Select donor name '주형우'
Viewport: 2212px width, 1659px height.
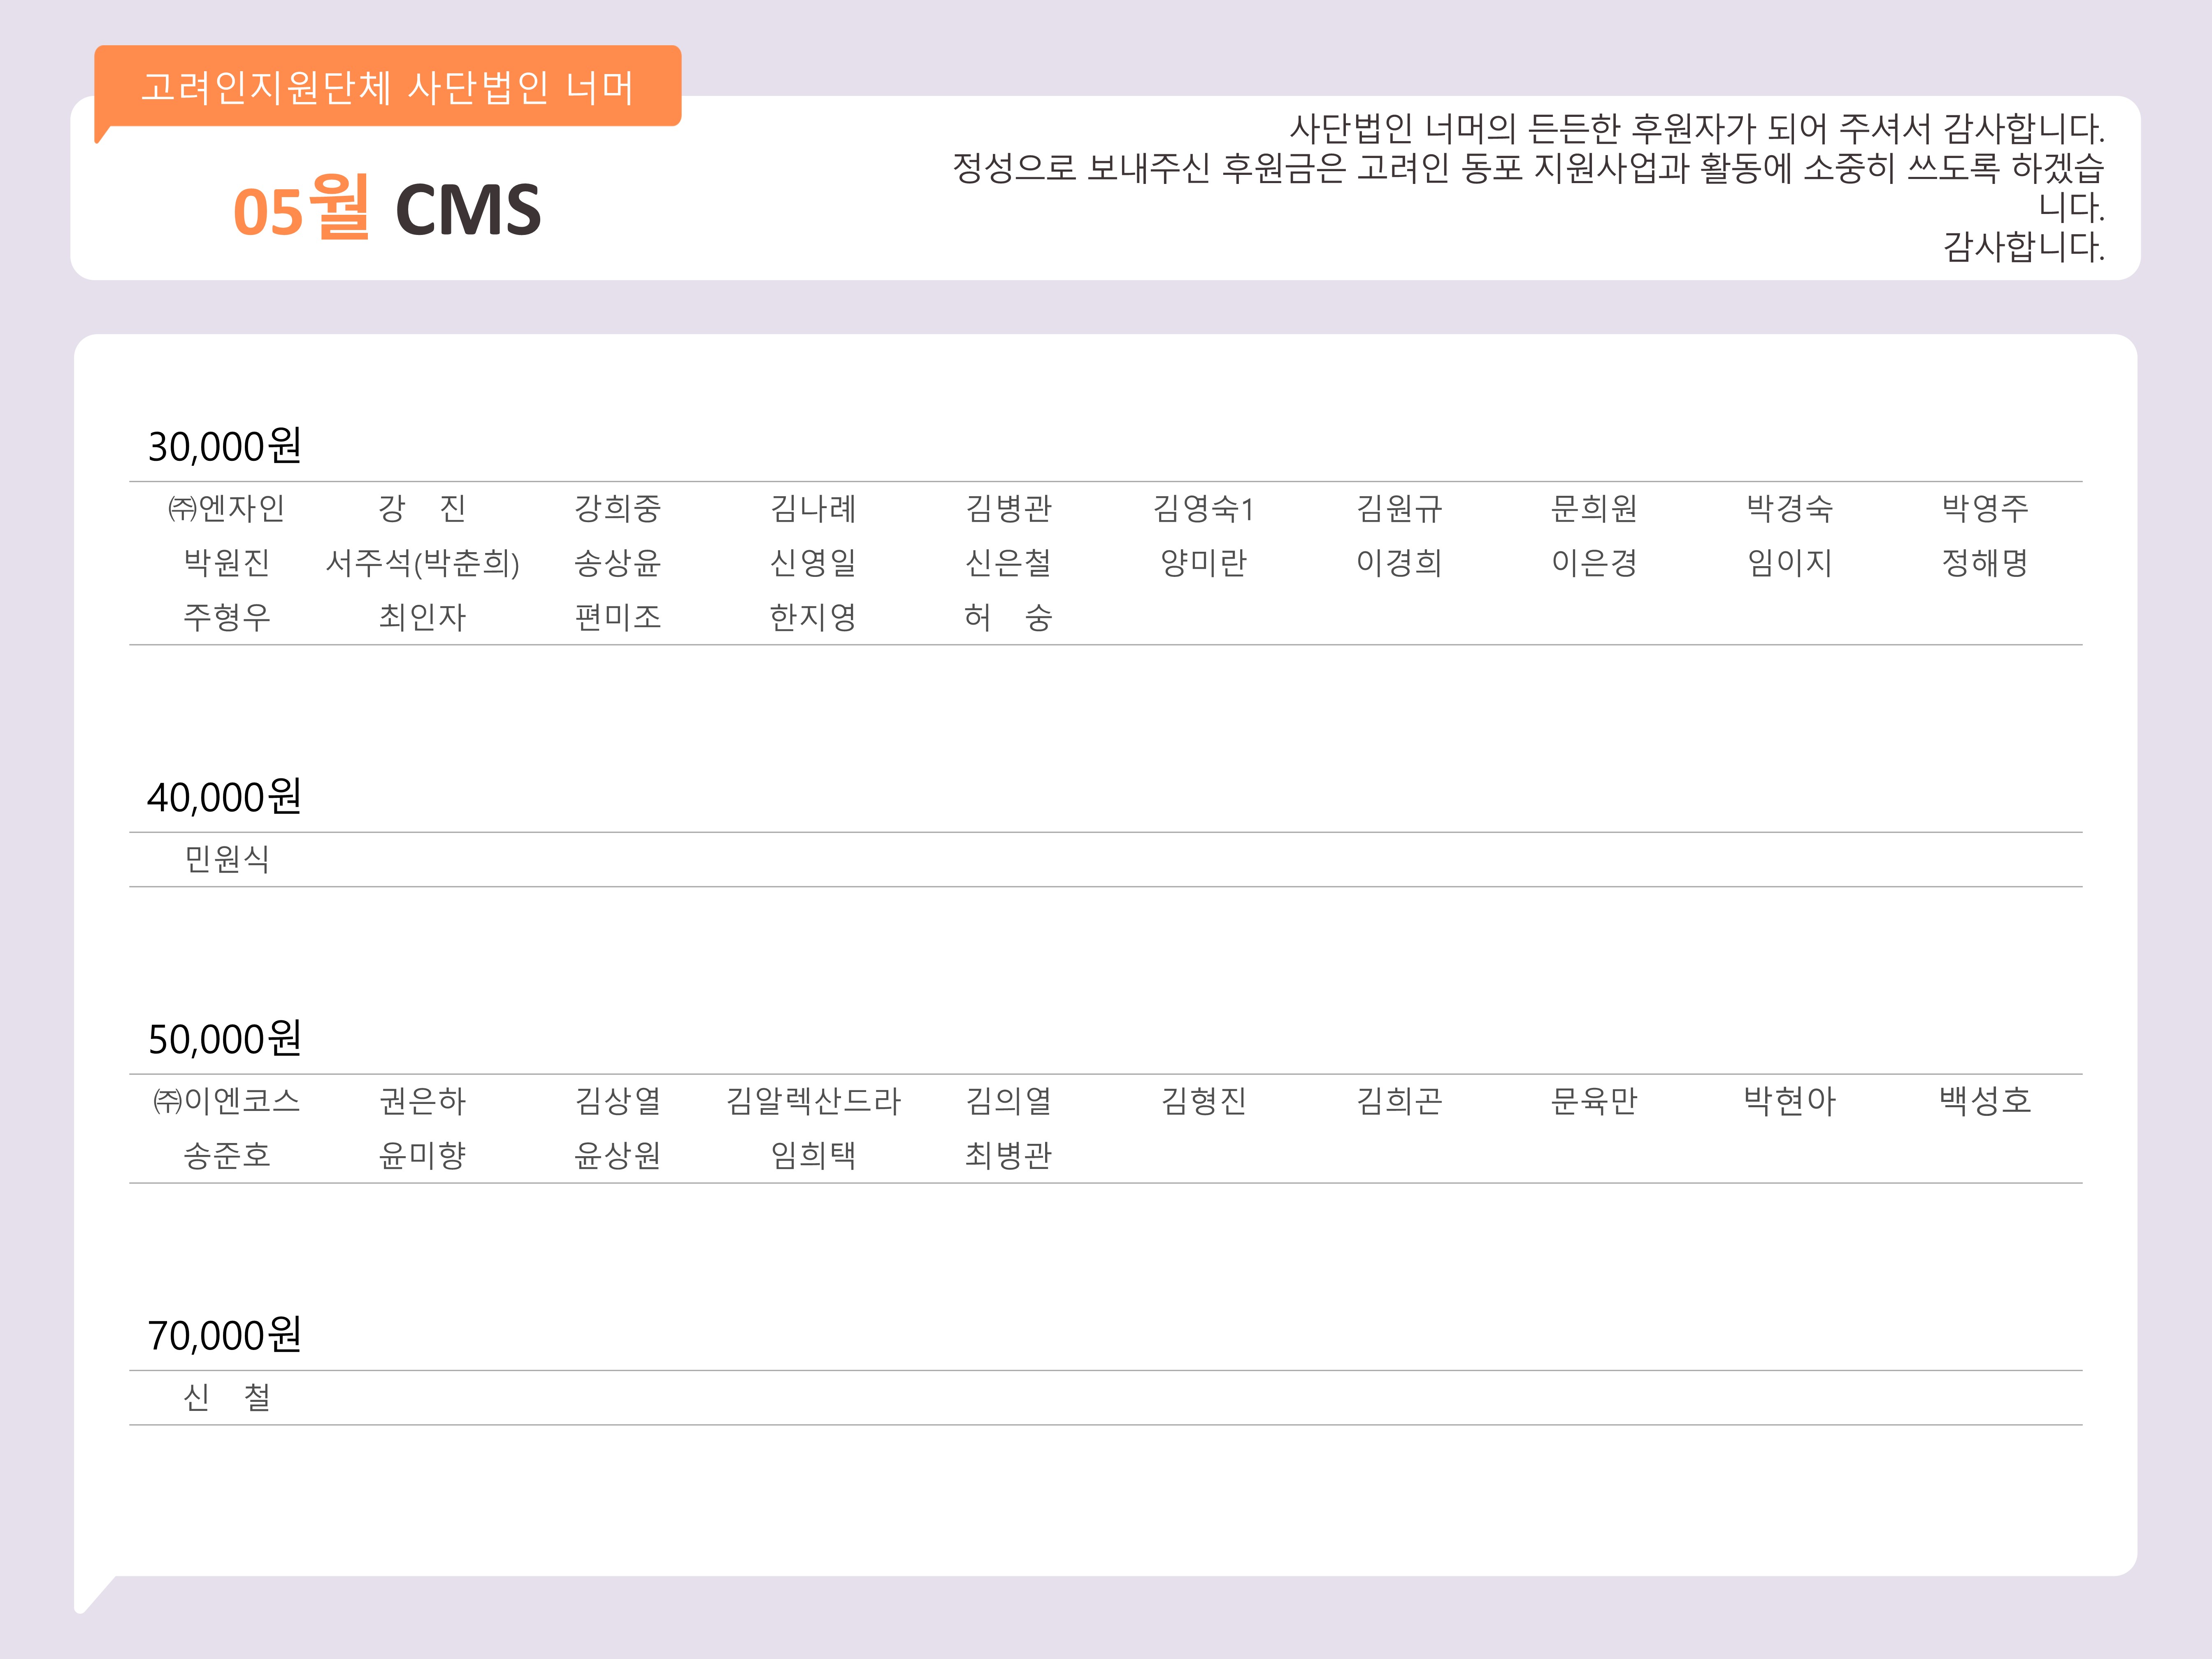coord(227,617)
